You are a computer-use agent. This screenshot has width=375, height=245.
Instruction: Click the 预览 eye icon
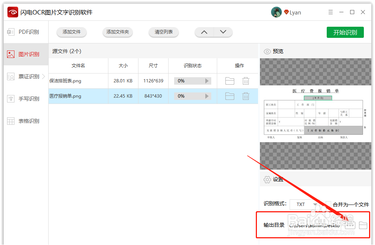tap(267, 51)
